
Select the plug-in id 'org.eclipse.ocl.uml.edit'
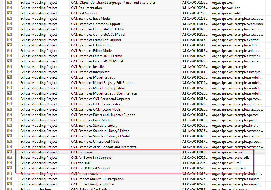click(x=229, y=168)
